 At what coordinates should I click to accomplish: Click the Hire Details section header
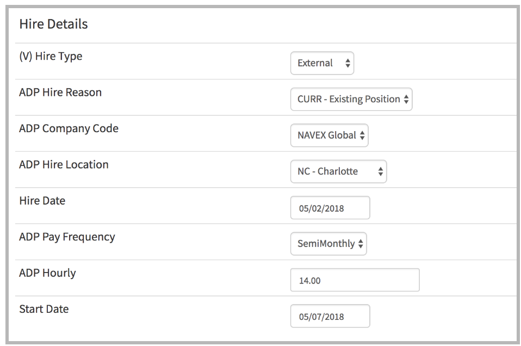[52, 24]
